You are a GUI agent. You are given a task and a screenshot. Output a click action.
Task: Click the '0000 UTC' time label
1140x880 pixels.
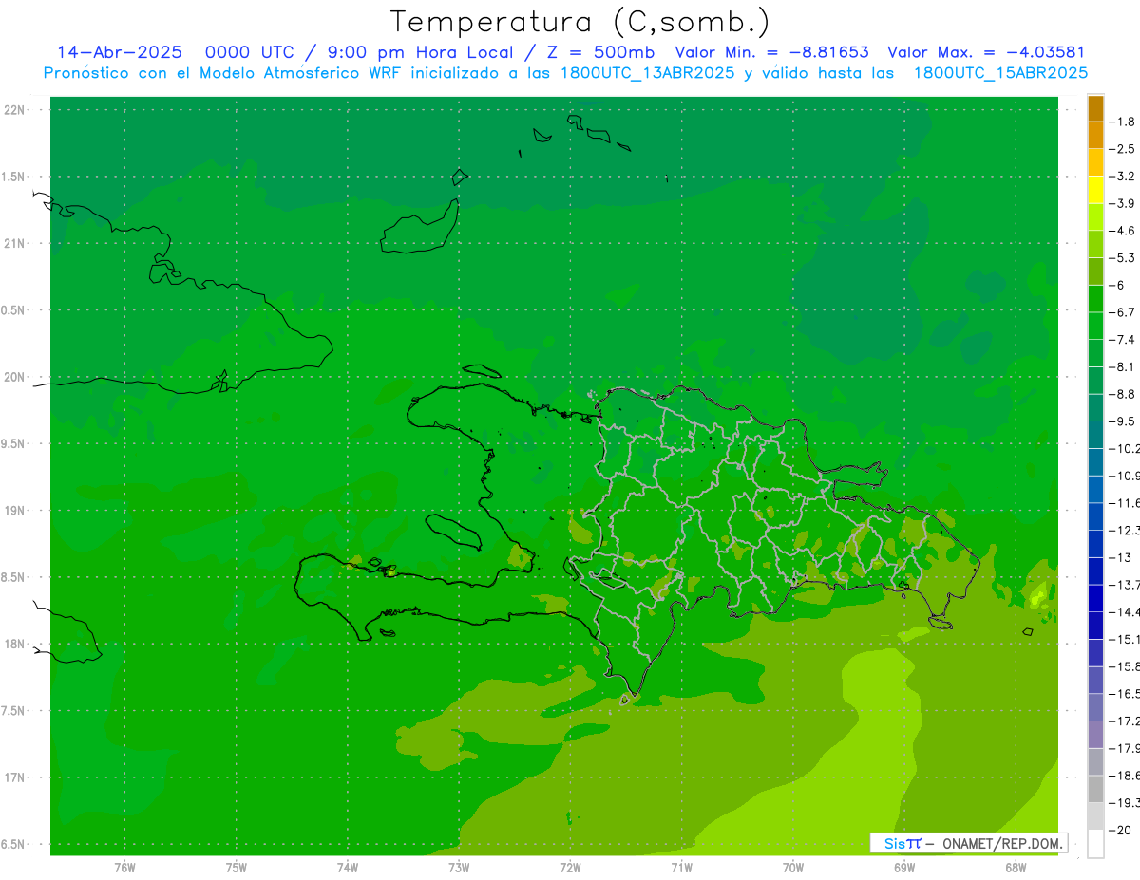click(x=250, y=52)
